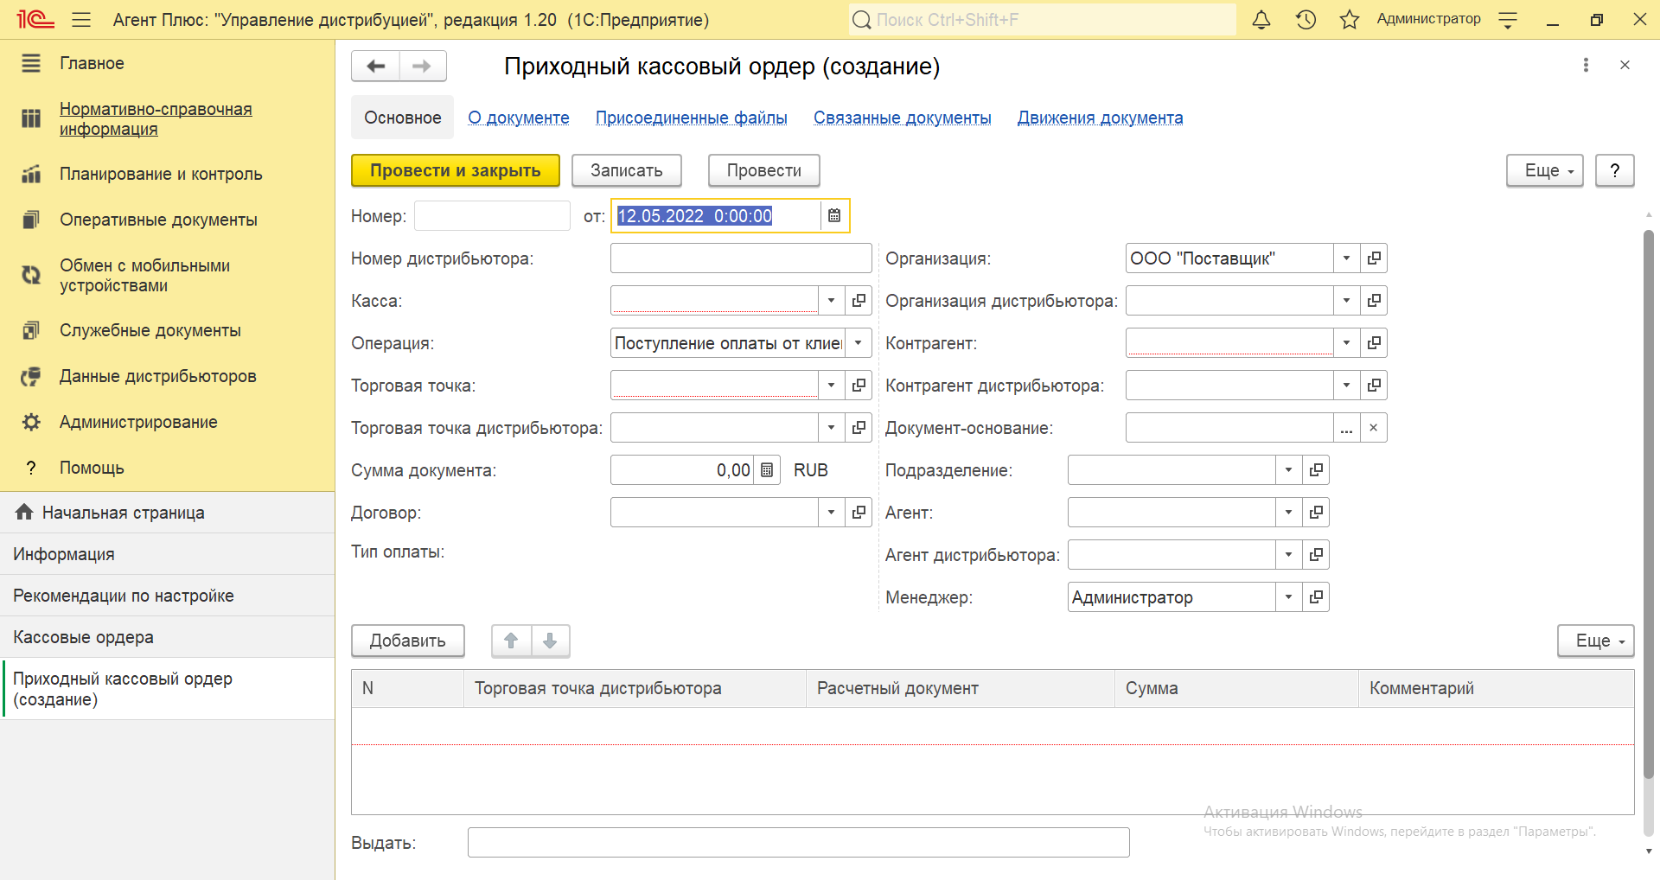Viewport: 1660px width, 880px height.
Task: Open calendar picker for document date
Action: point(834,216)
